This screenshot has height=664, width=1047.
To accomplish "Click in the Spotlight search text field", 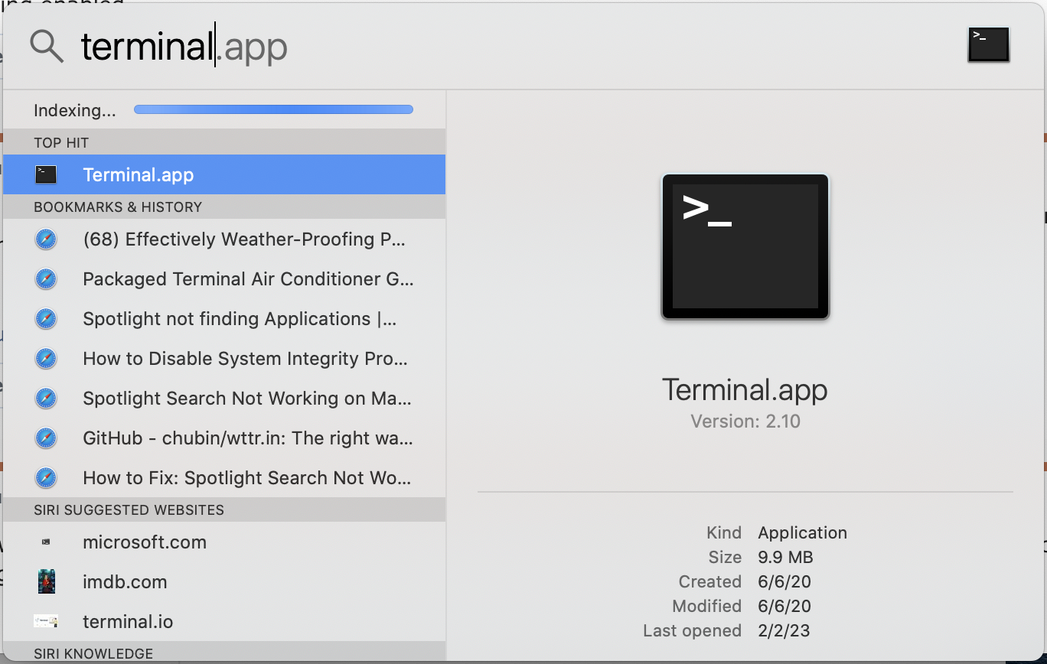I will (x=513, y=47).
